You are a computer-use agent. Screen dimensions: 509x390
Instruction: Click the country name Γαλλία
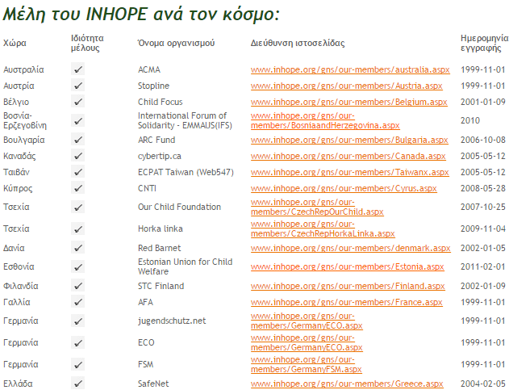(17, 302)
